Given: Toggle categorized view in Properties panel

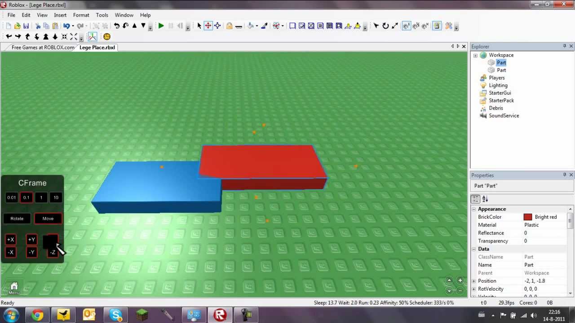Looking at the screenshot, I should [476, 200].
